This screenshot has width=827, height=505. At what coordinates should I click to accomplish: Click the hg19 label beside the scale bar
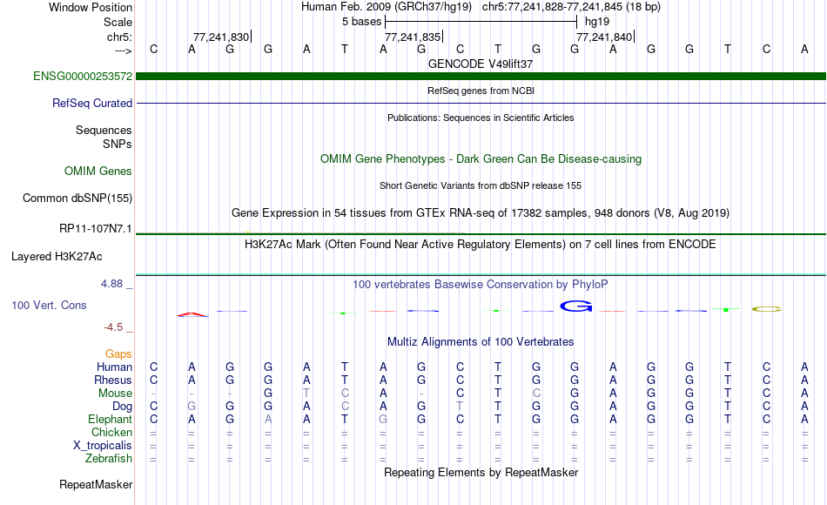point(597,22)
